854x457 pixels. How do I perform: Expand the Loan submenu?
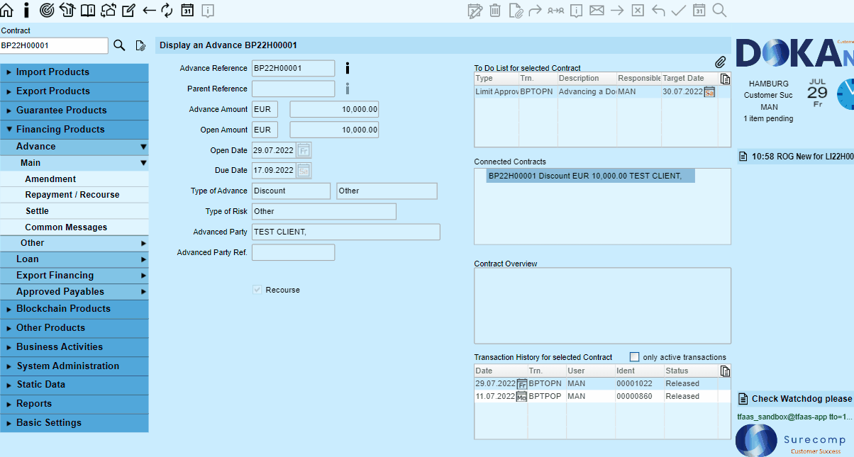81,259
